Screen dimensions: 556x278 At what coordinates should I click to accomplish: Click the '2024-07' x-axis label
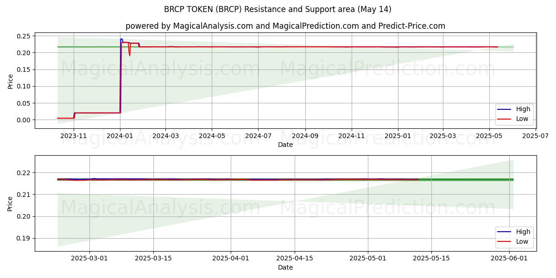(258, 136)
